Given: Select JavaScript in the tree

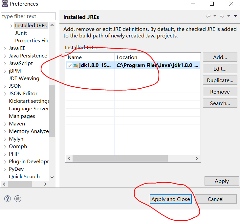Looking at the screenshot, I should pyautogui.click(x=21, y=63).
